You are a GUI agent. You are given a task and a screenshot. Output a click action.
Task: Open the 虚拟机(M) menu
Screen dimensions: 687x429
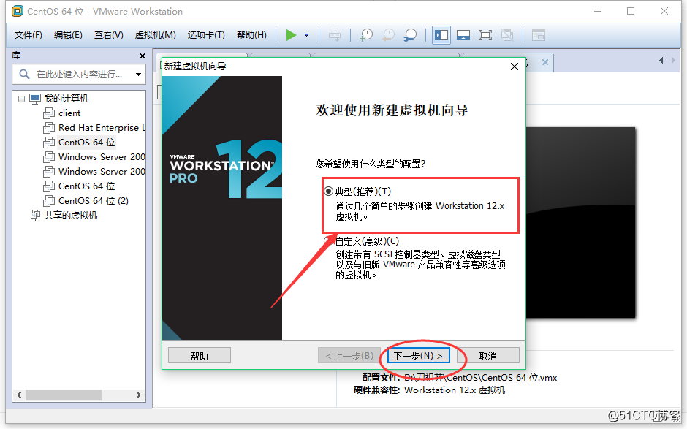click(155, 35)
